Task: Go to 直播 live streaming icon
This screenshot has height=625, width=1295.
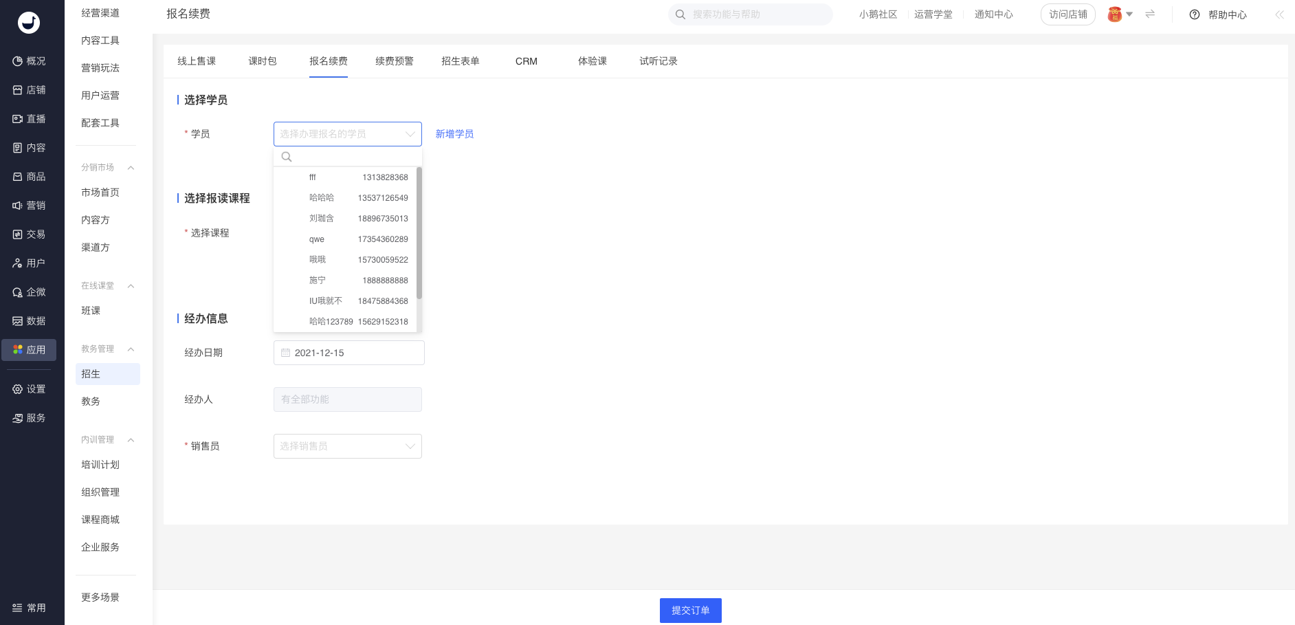Action: click(x=18, y=119)
